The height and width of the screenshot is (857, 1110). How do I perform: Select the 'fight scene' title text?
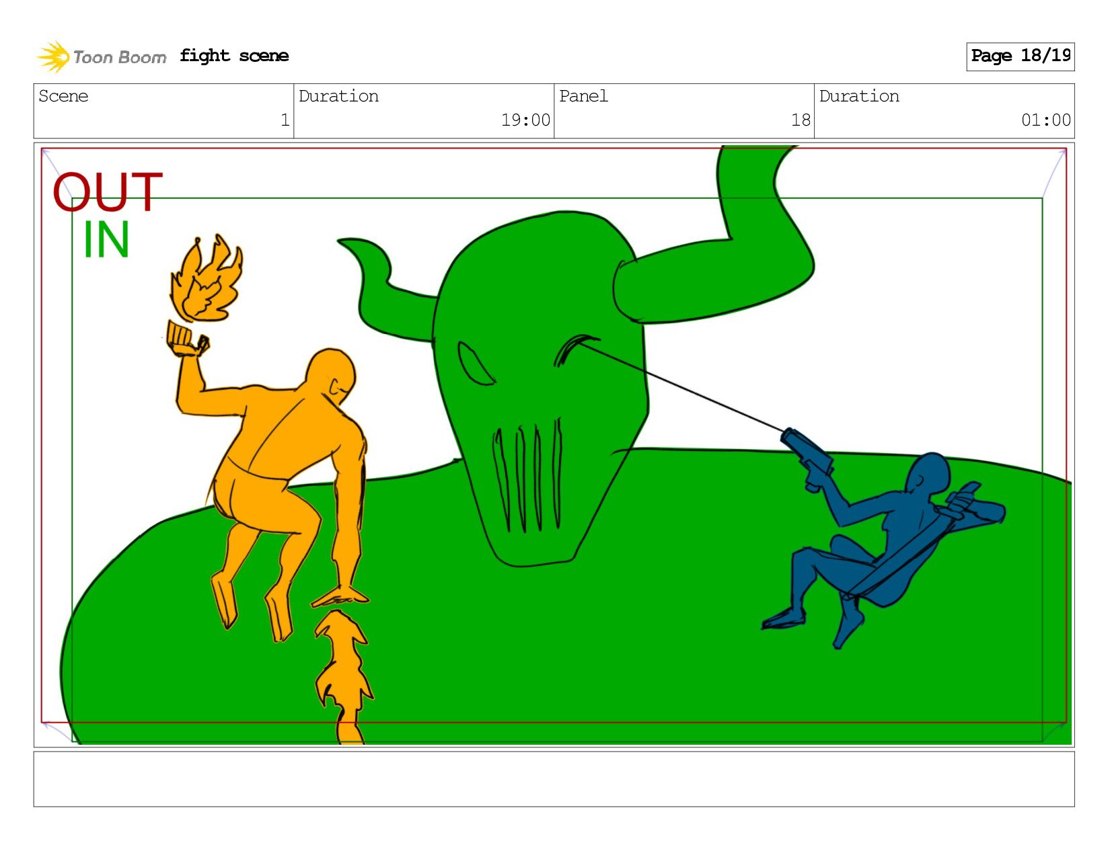pos(234,56)
